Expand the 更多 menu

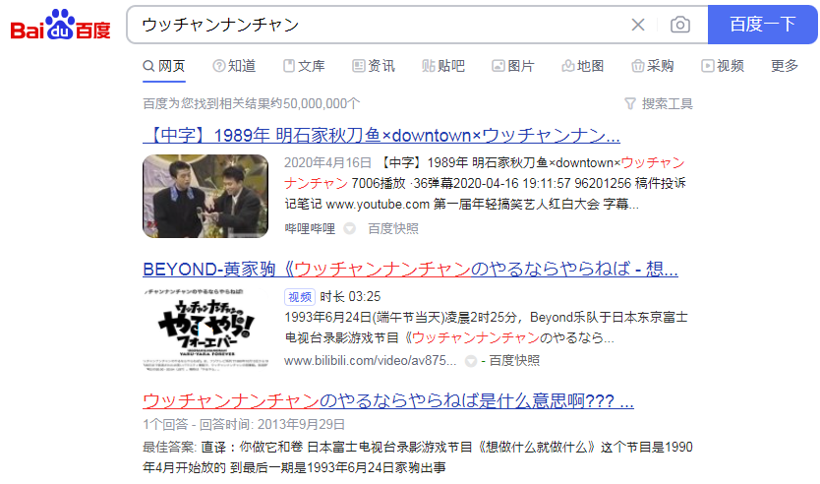[x=785, y=66]
